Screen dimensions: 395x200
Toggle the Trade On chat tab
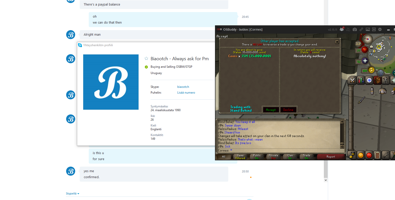point(307,157)
